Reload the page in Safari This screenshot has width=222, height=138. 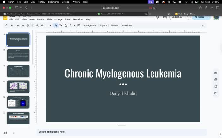tap(154, 8)
